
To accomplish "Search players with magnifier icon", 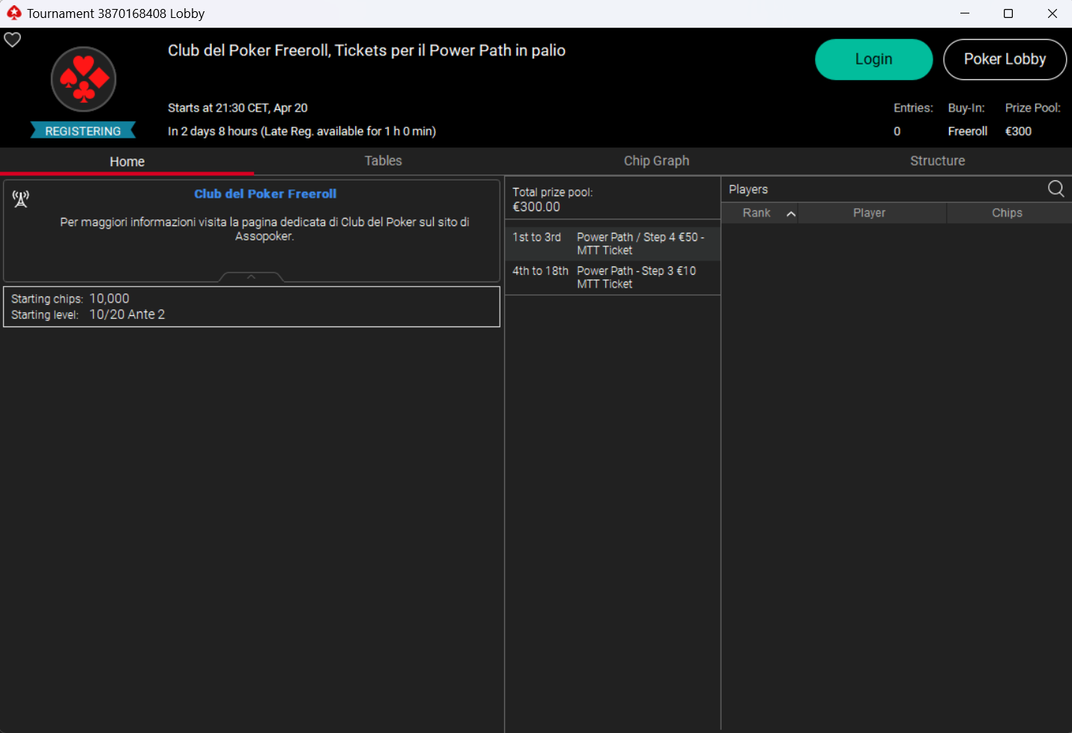I will 1056,189.
